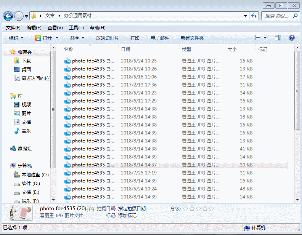
Task: Expand the arrow next to 打开
Action: pos(57,38)
